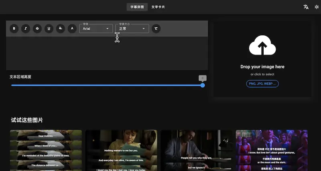Select the 'Dear Dolores' sample image
321x171 pixels.
(46, 150)
